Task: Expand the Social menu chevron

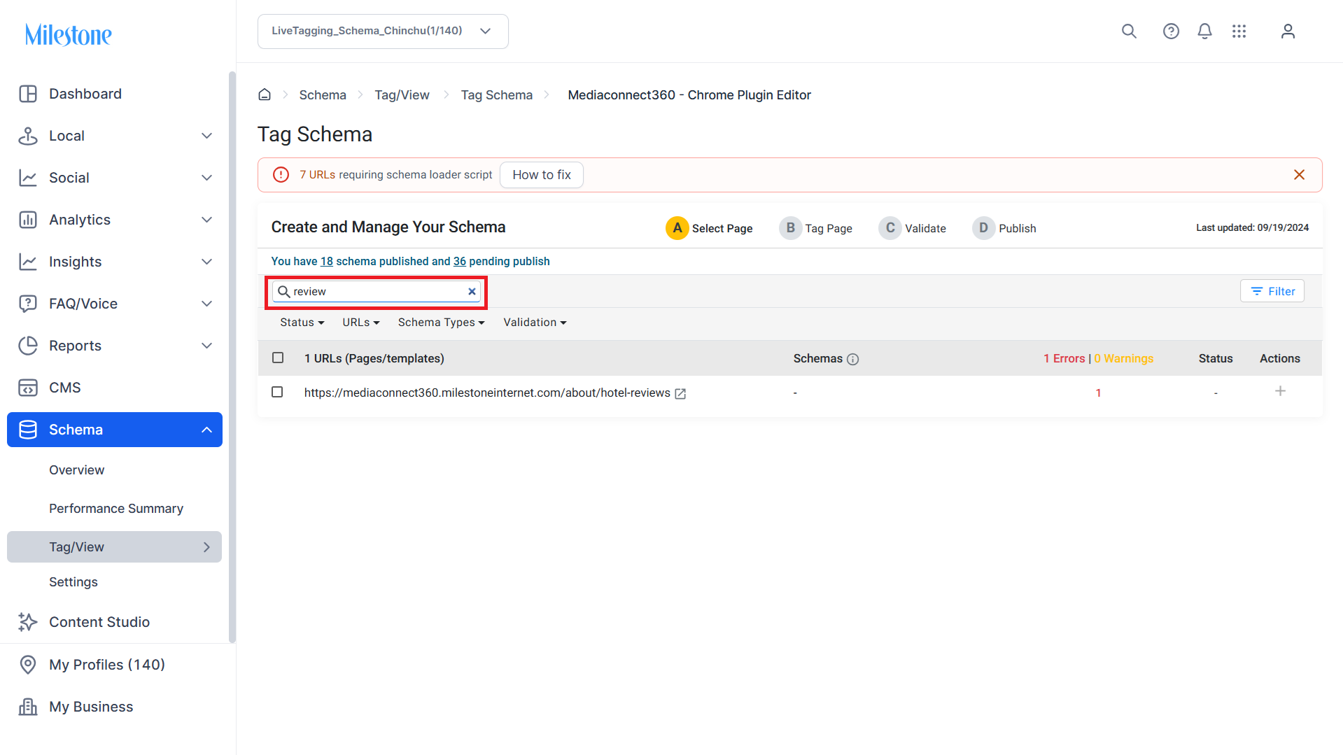Action: [x=206, y=178]
